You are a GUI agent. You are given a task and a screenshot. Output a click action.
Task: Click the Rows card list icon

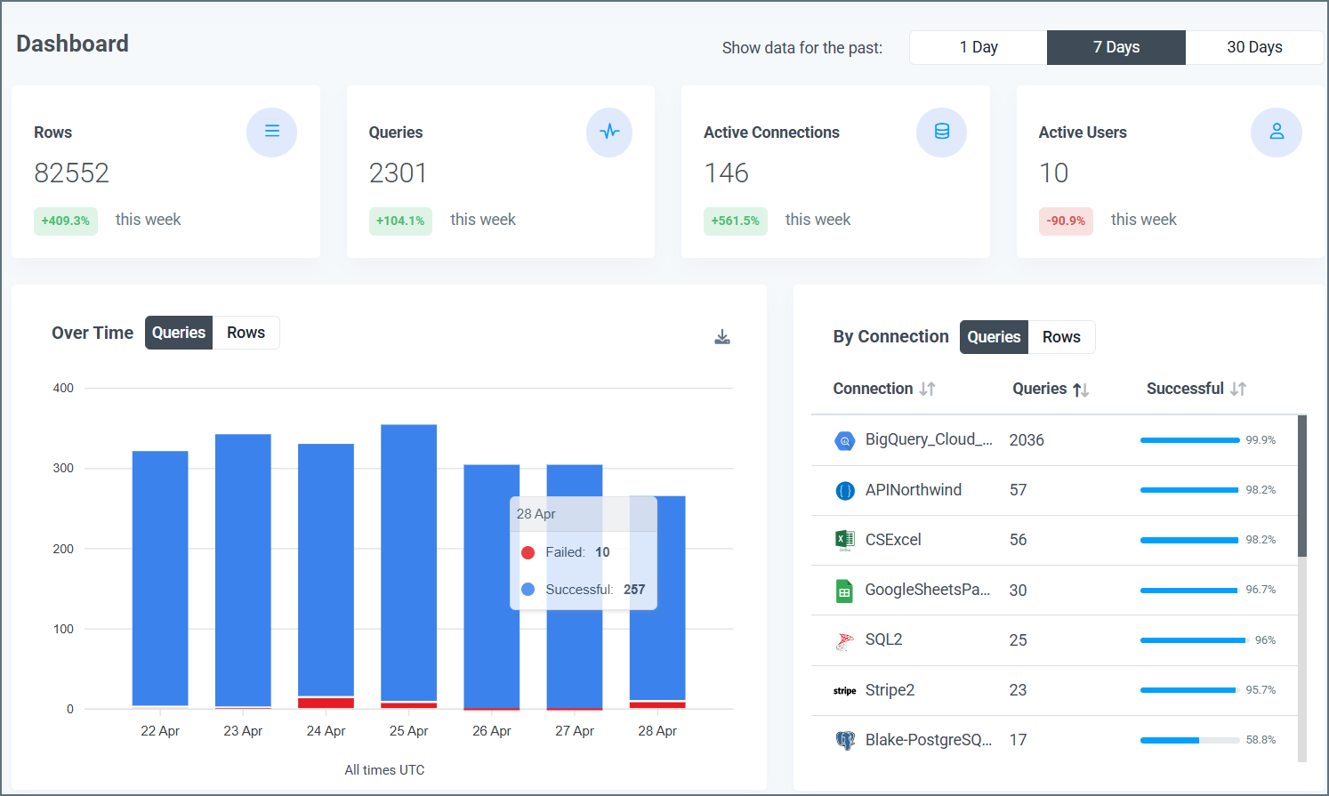271,132
